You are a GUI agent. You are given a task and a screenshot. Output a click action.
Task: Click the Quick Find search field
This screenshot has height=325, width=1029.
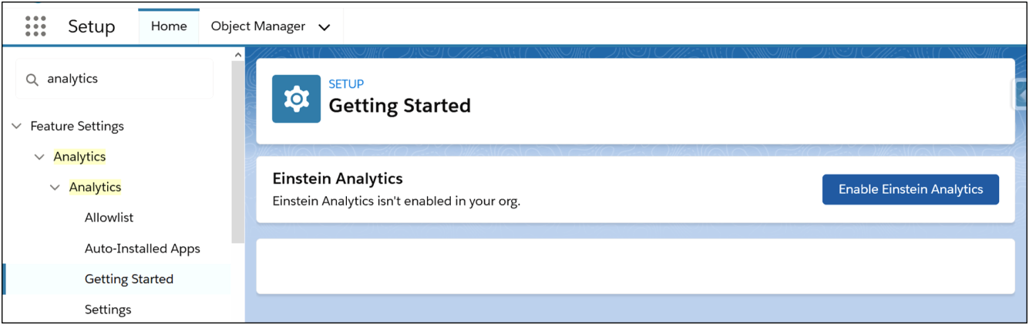click(115, 79)
